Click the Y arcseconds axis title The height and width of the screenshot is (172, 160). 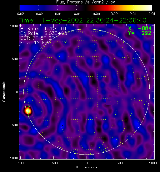pos(4,92)
